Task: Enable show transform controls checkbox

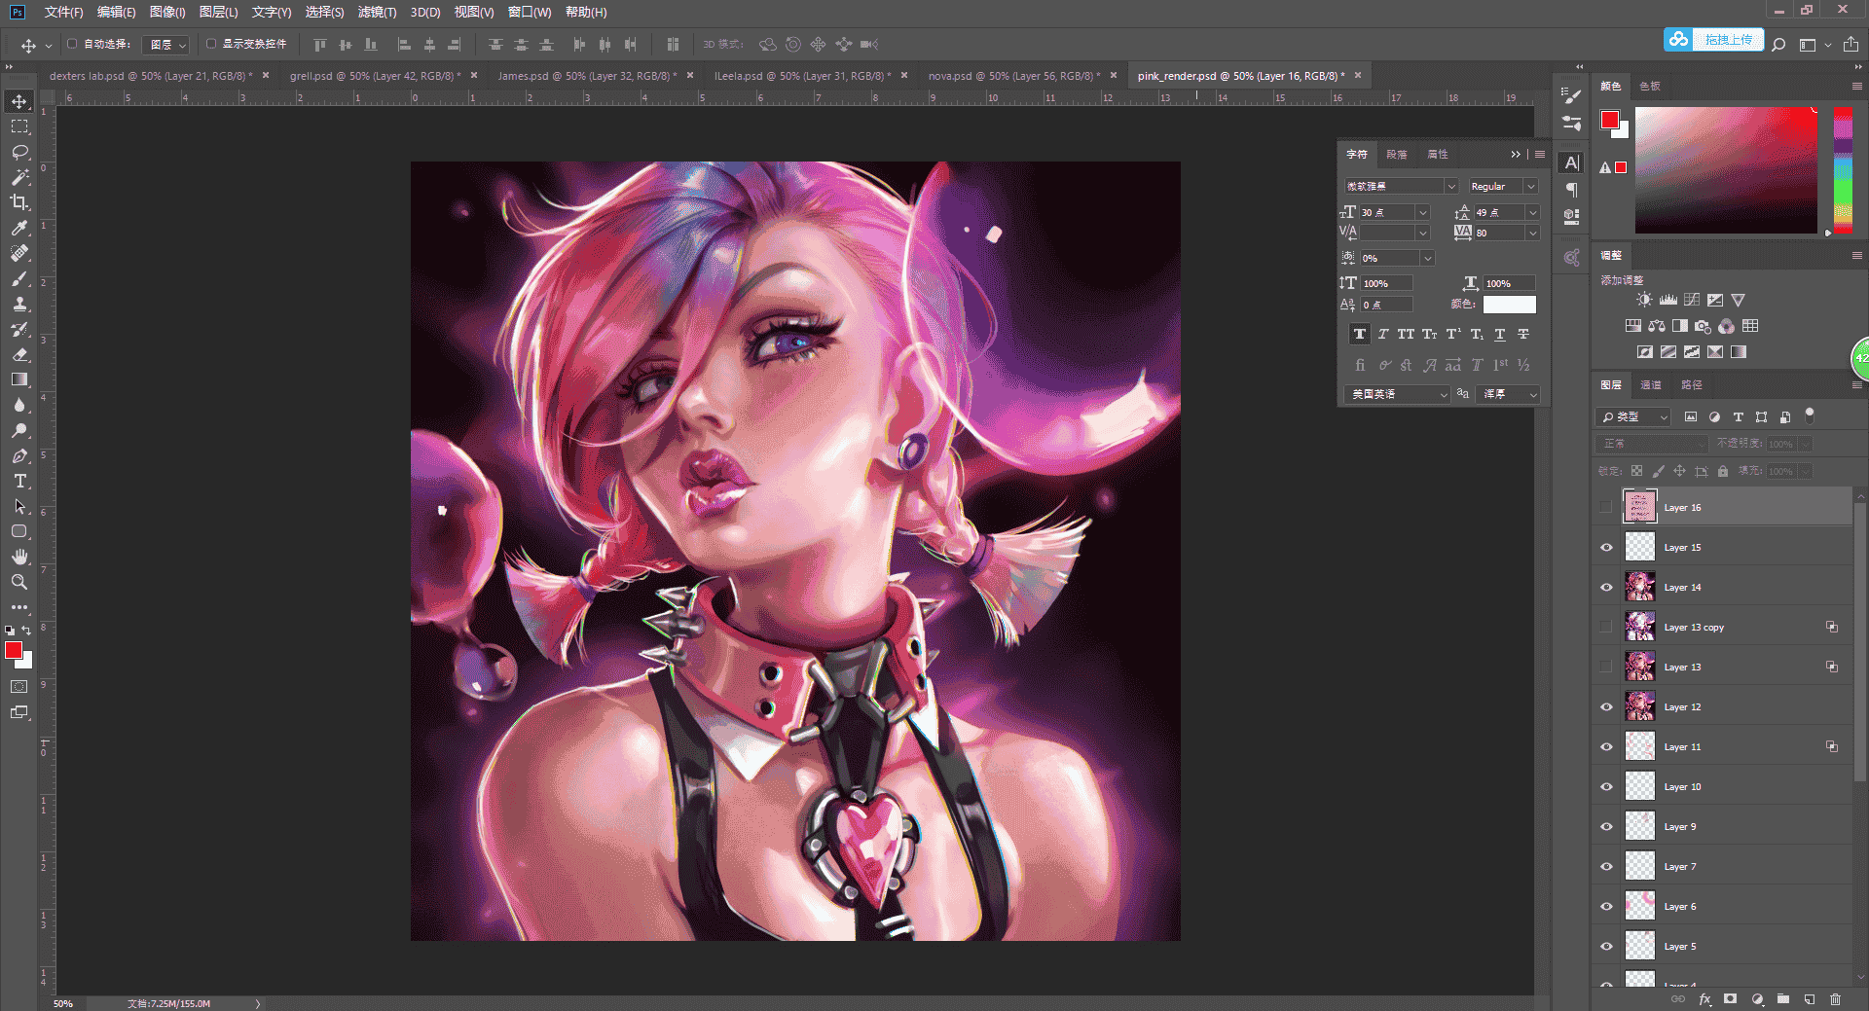Action: coord(211,44)
